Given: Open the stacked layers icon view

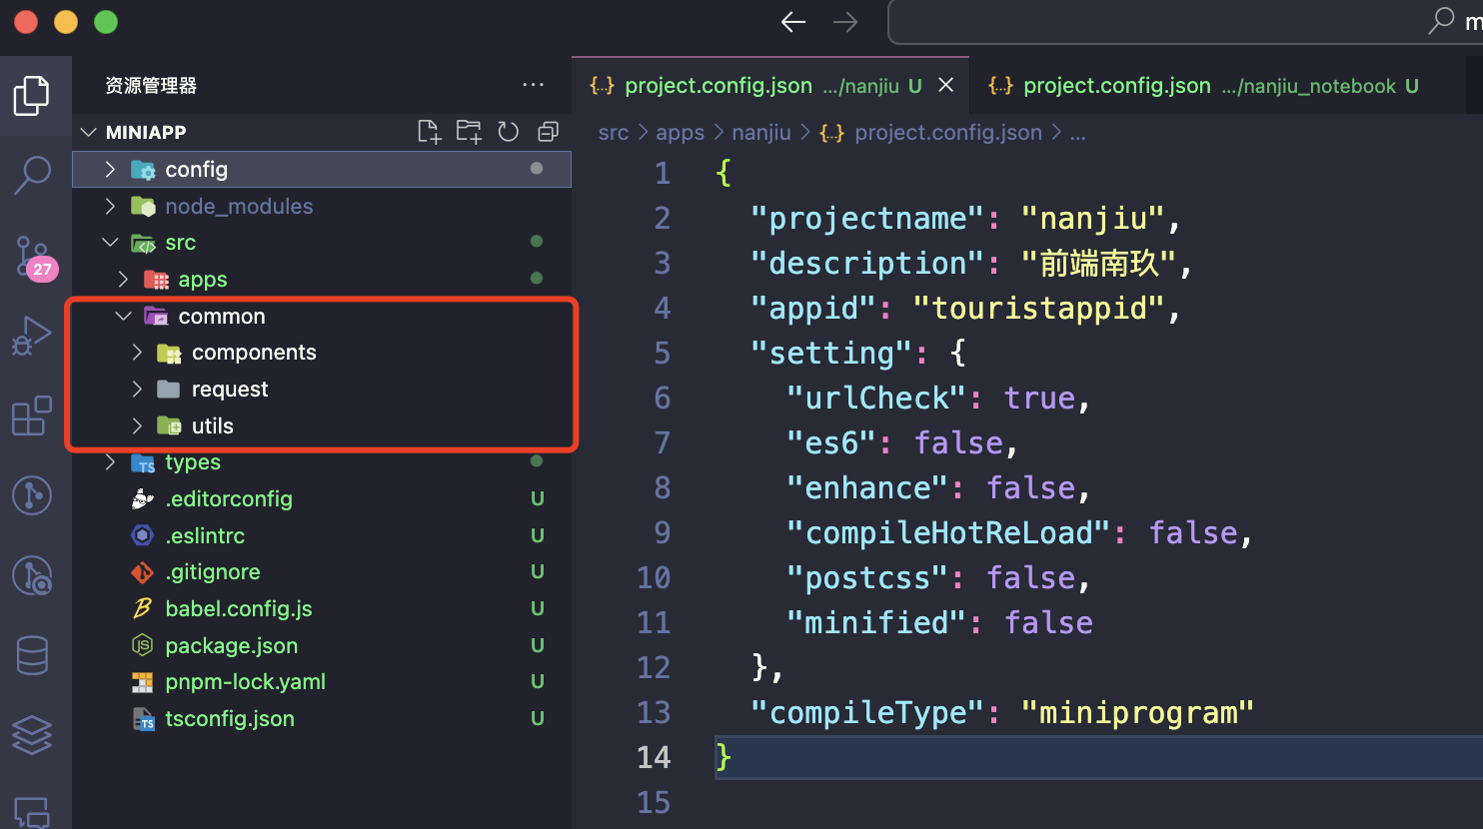Looking at the screenshot, I should coord(32,735).
